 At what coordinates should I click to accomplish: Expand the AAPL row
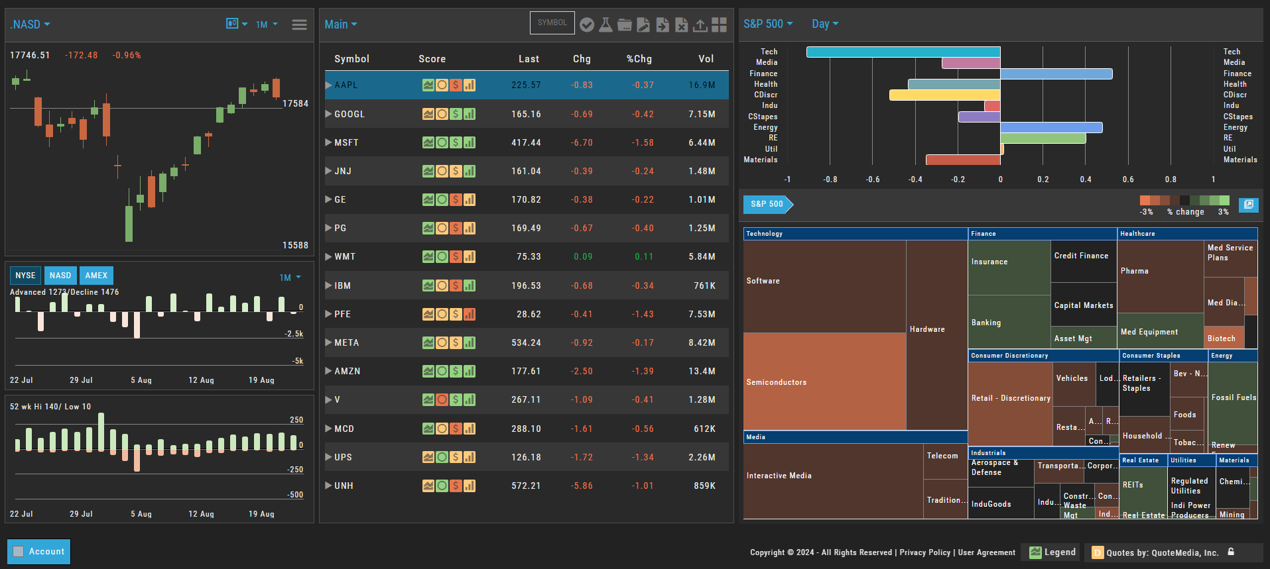pyautogui.click(x=328, y=85)
